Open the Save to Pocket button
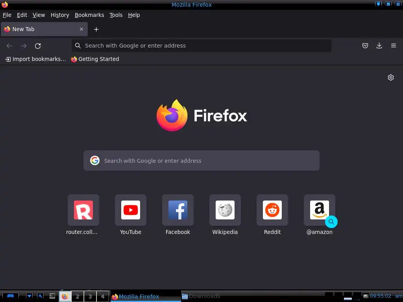Screen dimensions: 403x302 [x=365, y=46]
